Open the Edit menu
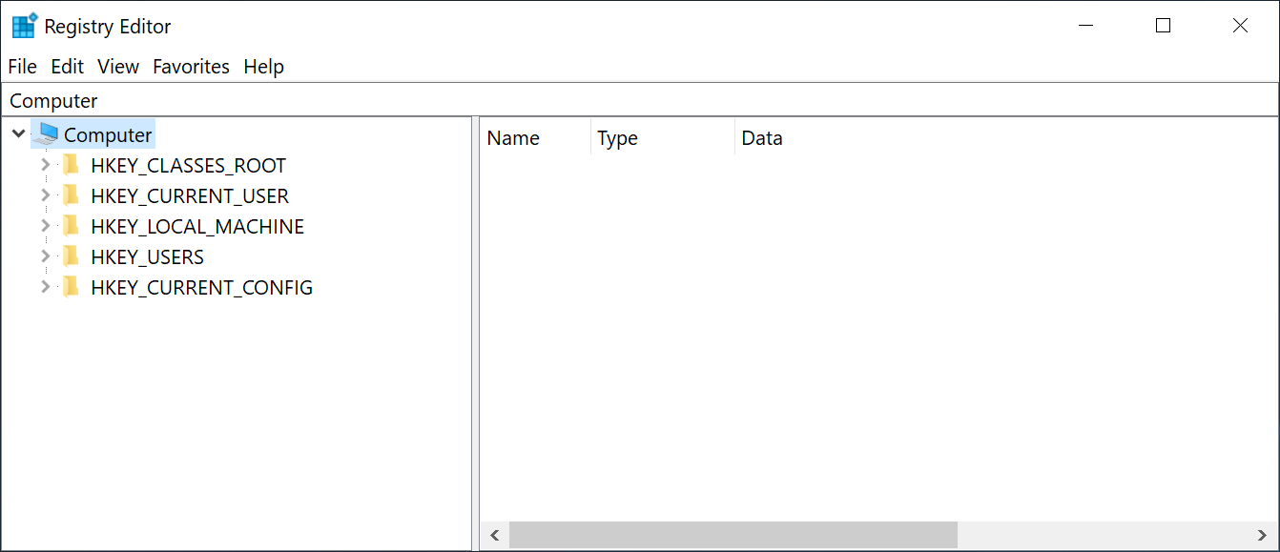 (x=67, y=67)
